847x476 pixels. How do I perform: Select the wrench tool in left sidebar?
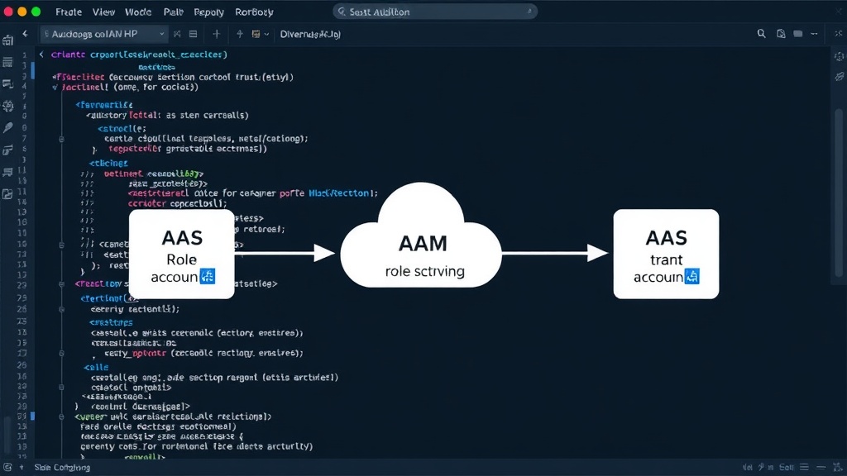point(8,127)
